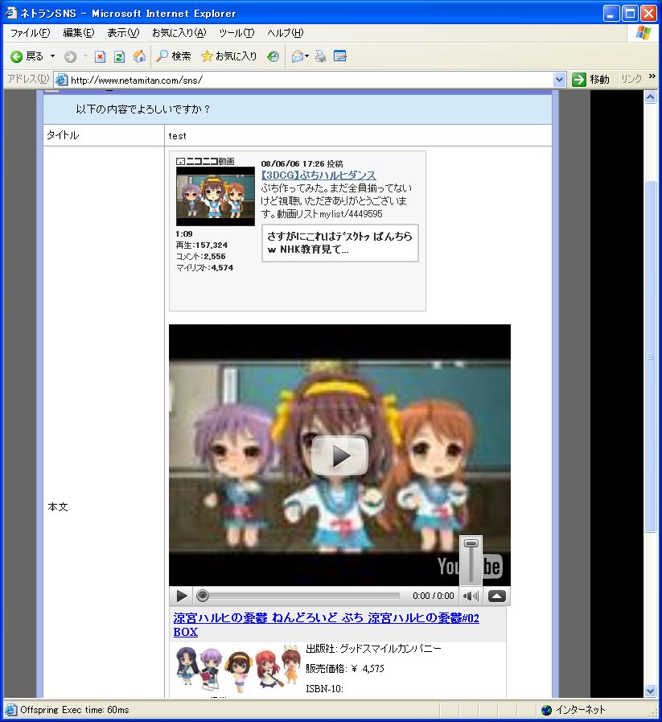Click the 1:09 video duration text
Viewport: 662px width, 722px height.
(x=184, y=234)
